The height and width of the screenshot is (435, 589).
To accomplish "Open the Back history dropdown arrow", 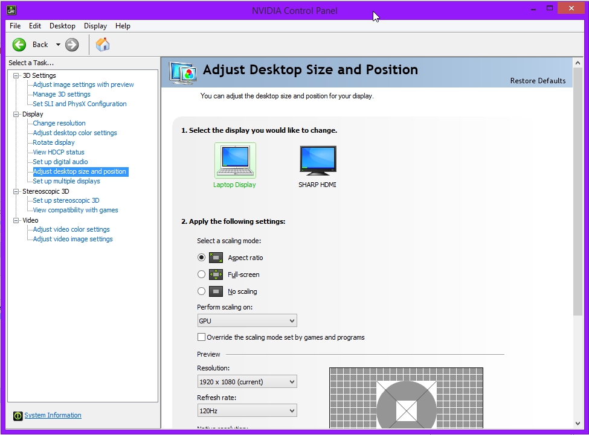I will click(58, 45).
